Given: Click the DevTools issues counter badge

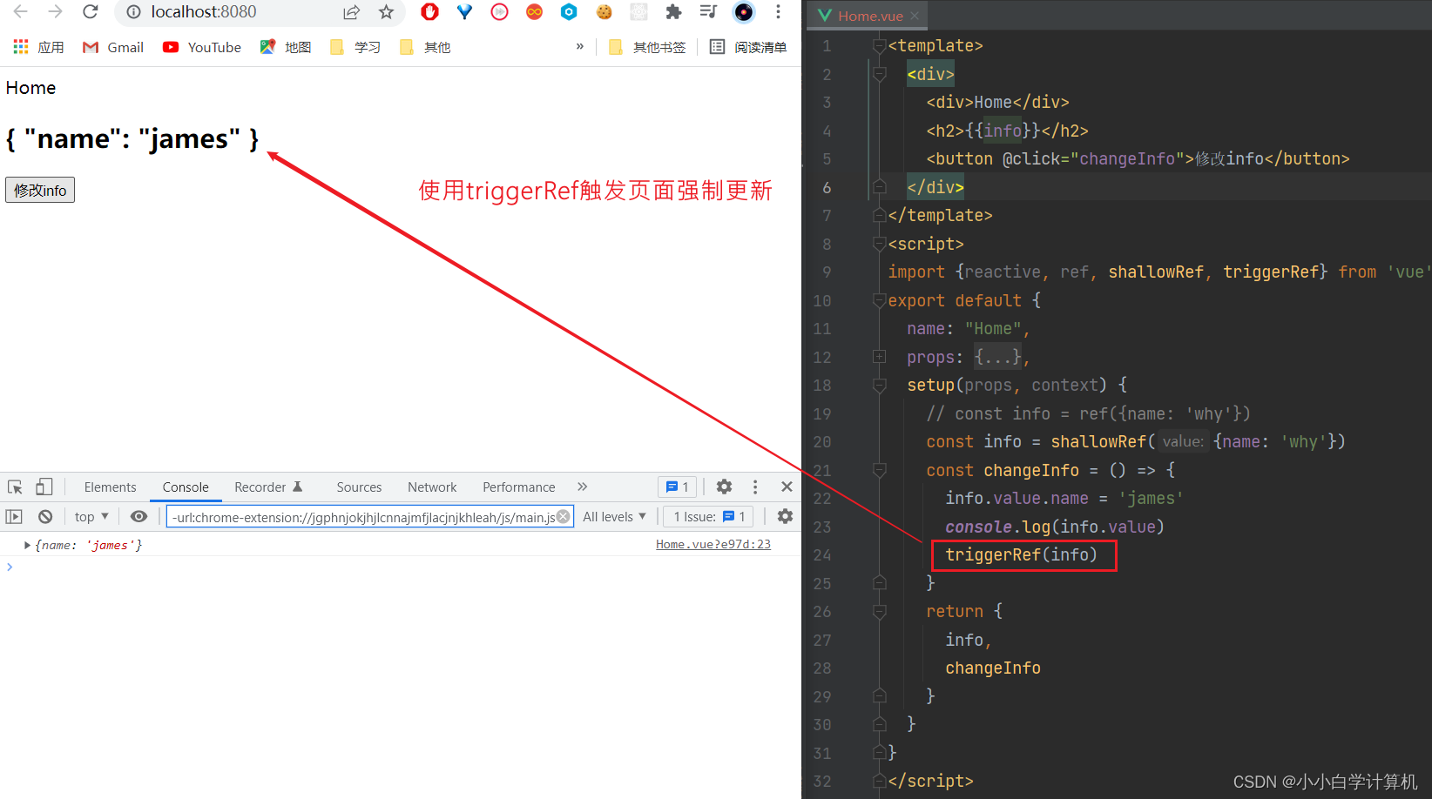Looking at the screenshot, I should point(677,487).
